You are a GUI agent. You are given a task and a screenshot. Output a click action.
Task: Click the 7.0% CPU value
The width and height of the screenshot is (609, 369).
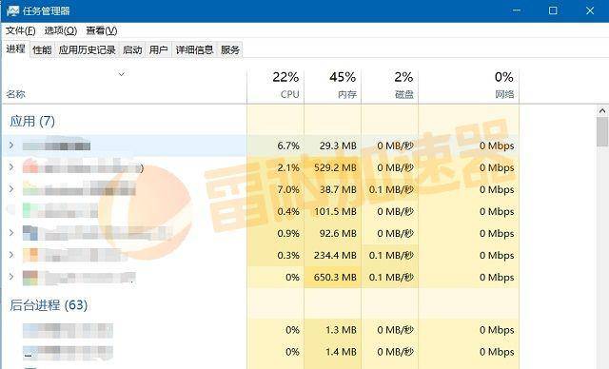(x=288, y=190)
